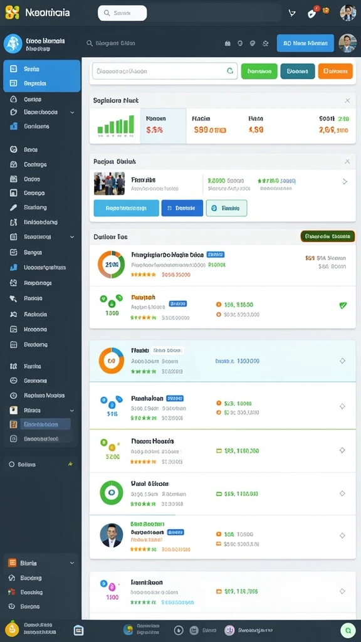Open the round profile avatar atop the sidebar

tap(13, 44)
